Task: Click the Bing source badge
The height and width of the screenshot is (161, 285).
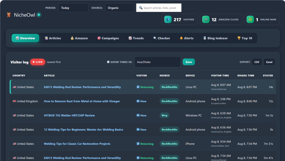Action: pyautogui.click(x=164, y=115)
